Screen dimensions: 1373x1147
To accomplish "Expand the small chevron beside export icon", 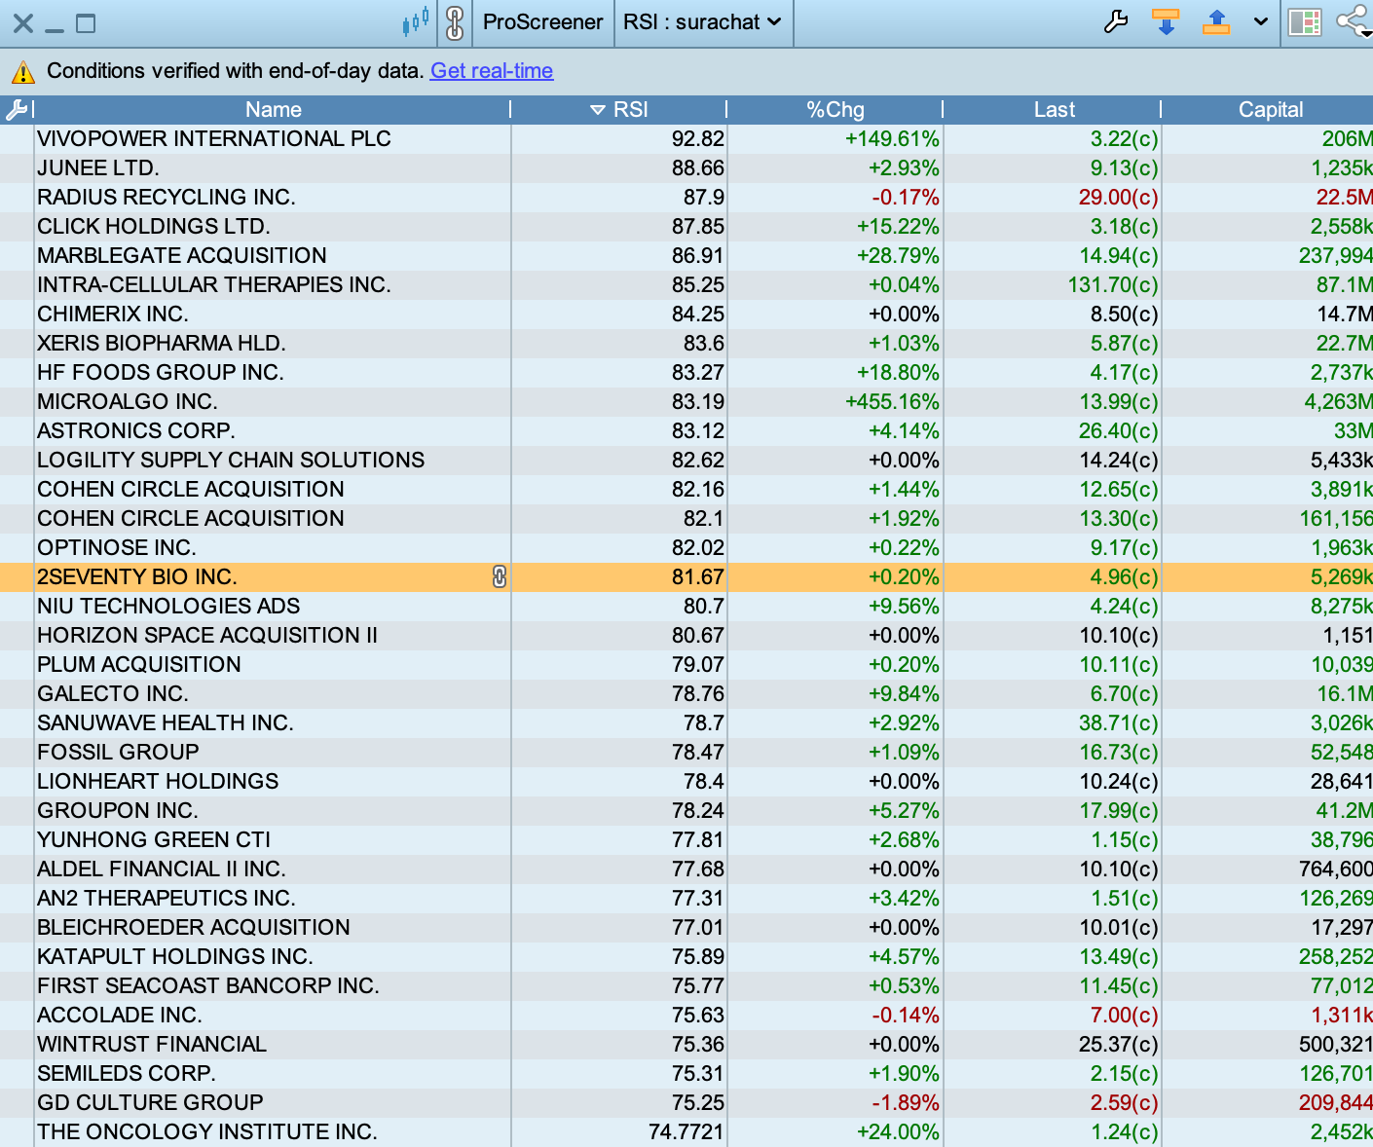I will point(1261,21).
